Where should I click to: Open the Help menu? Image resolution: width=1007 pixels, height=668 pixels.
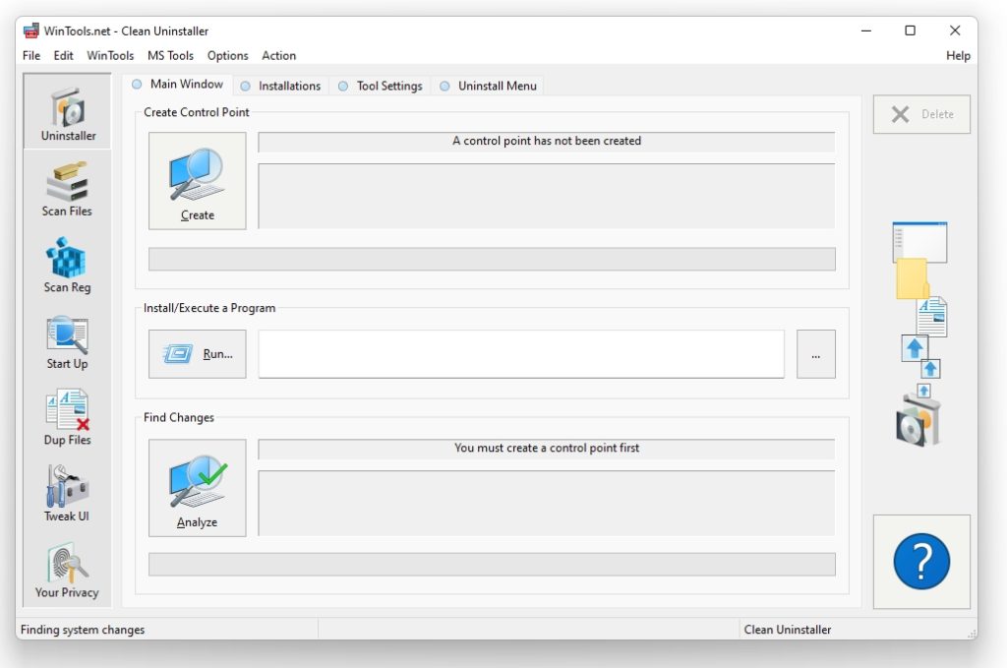tap(958, 56)
